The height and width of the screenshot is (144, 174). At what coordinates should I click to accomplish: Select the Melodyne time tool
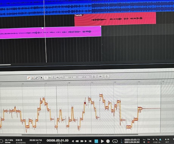pos(57,77)
